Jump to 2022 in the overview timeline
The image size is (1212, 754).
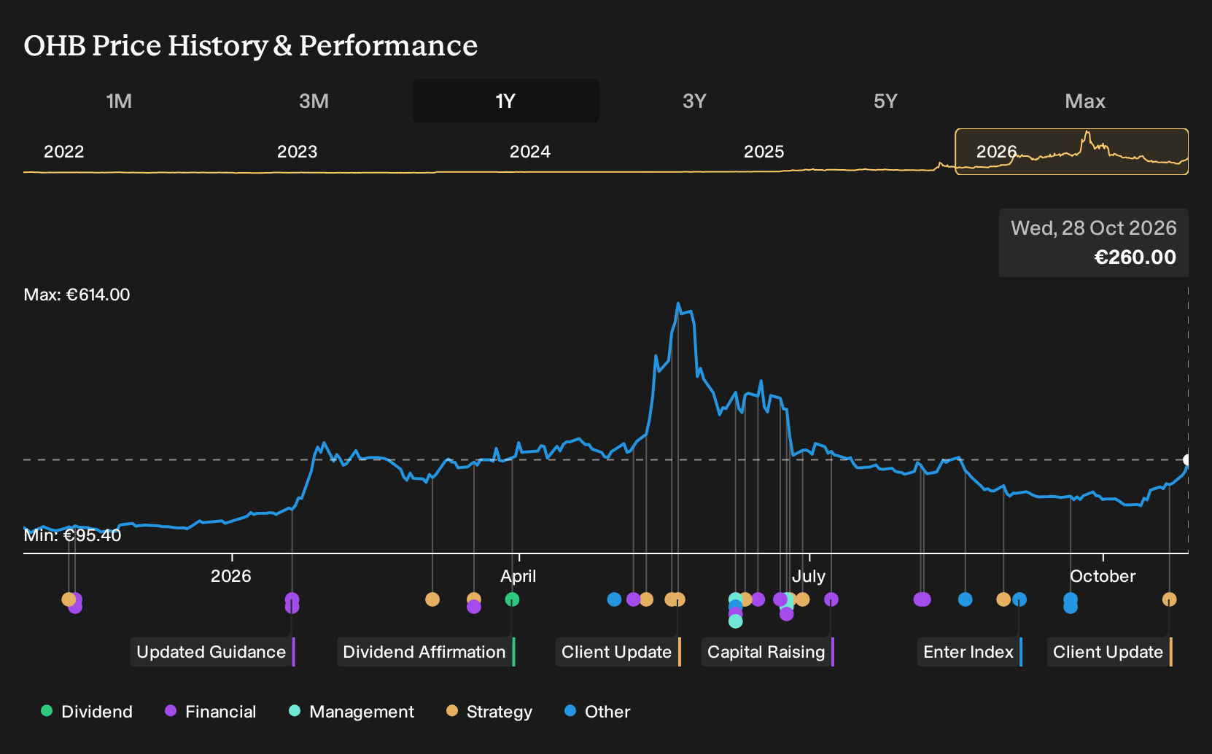pyautogui.click(x=64, y=152)
